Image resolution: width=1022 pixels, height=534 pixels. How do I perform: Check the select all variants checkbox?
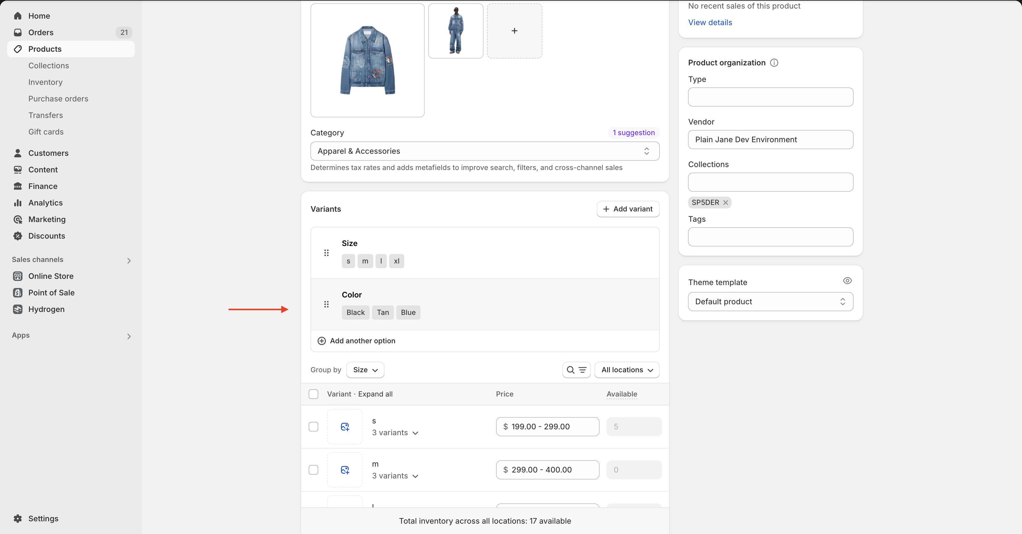click(x=313, y=394)
